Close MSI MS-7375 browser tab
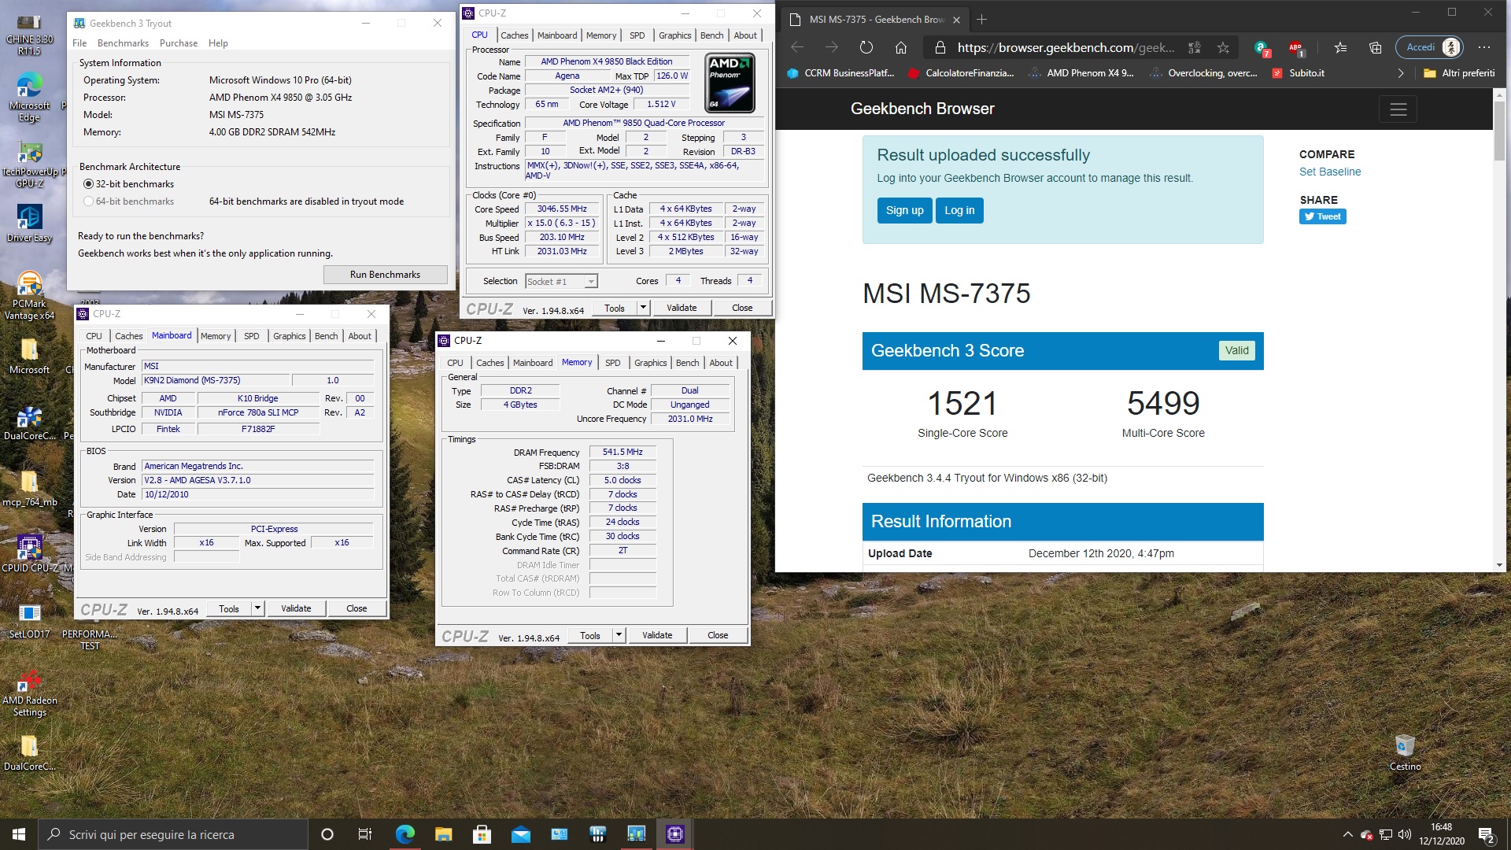Viewport: 1511px width, 850px height. [956, 20]
